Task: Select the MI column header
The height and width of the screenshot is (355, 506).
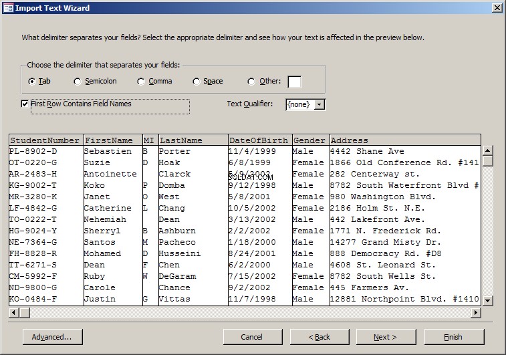Action: tap(150, 140)
